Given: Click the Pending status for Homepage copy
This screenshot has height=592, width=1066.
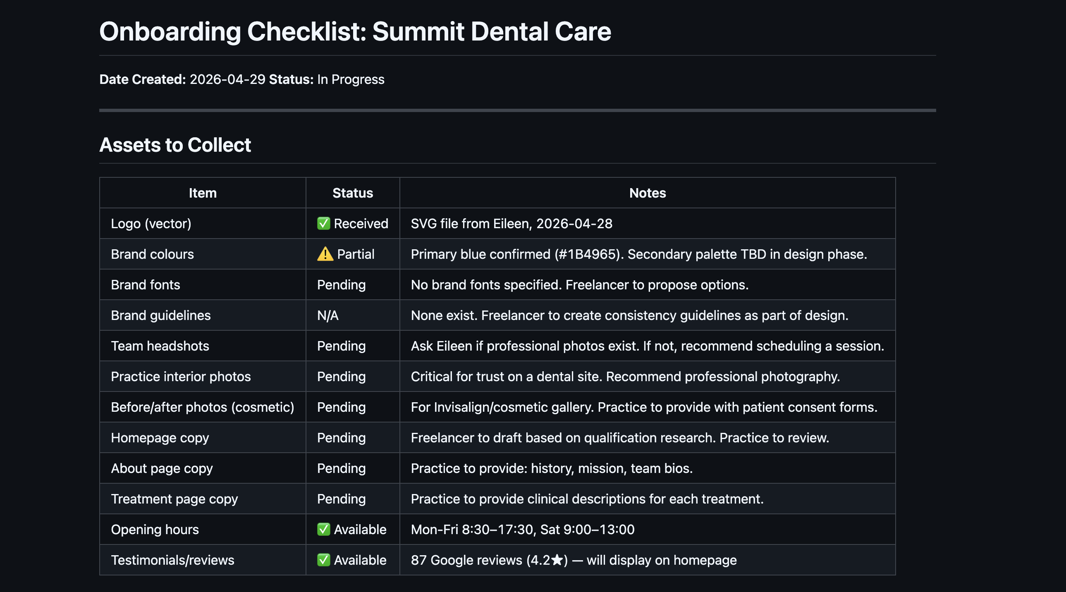Looking at the screenshot, I should (x=341, y=438).
